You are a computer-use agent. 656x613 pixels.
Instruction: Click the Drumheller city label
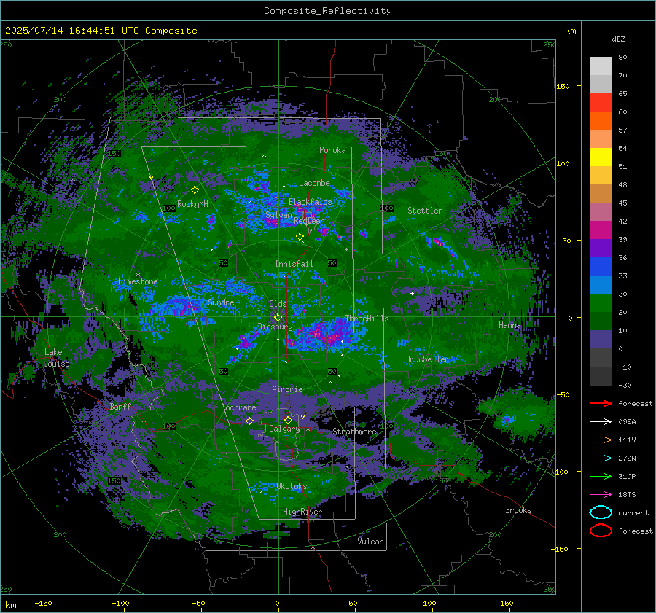(428, 359)
